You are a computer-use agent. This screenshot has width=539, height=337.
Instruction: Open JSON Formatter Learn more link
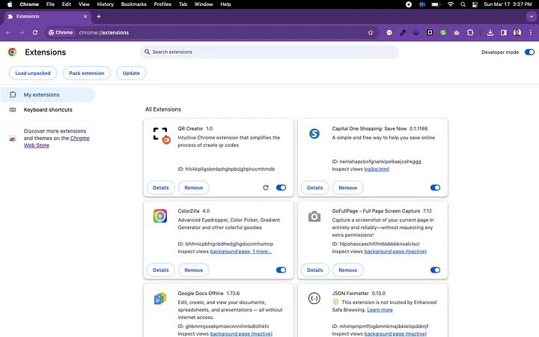(x=380, y=310)
